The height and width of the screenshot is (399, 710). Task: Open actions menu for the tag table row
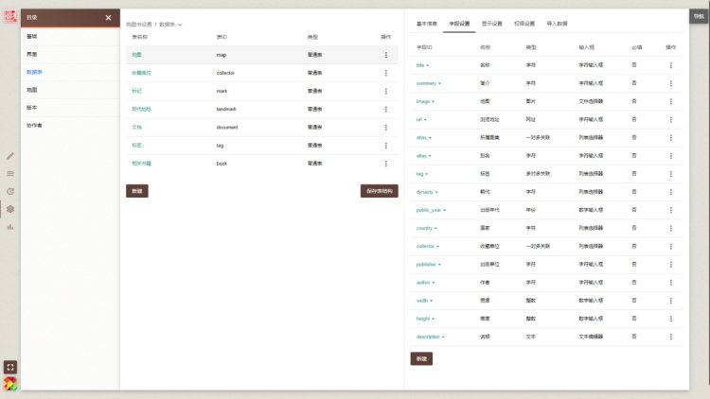386,146
